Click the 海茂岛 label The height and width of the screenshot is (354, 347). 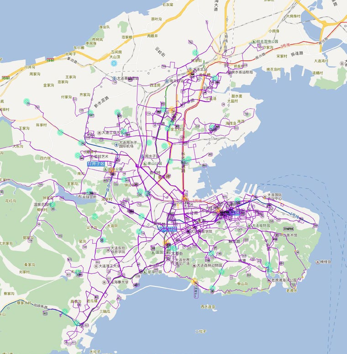[231, 123]
